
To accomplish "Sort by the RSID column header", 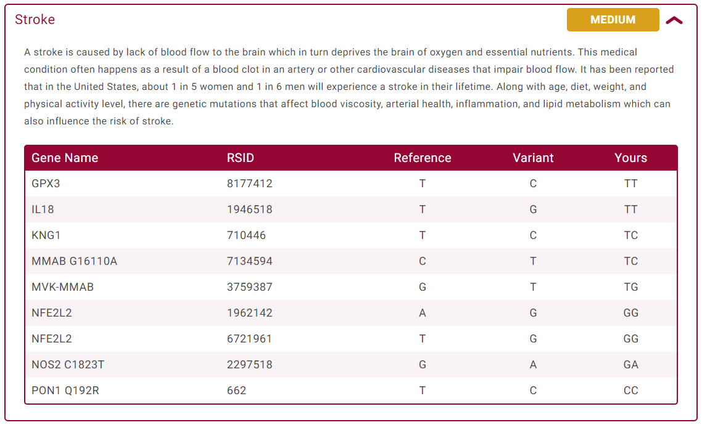I will coord(241,158).
